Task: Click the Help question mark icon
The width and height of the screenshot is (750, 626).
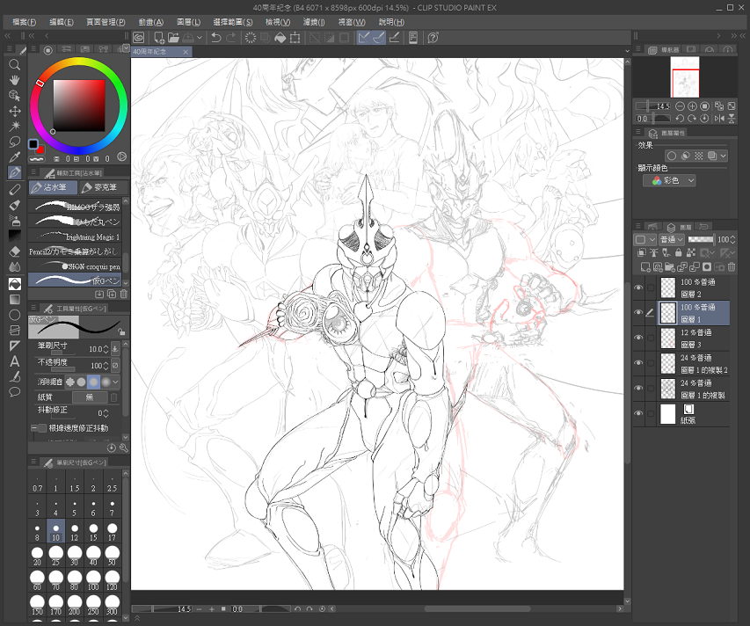Action: point(433,37)
